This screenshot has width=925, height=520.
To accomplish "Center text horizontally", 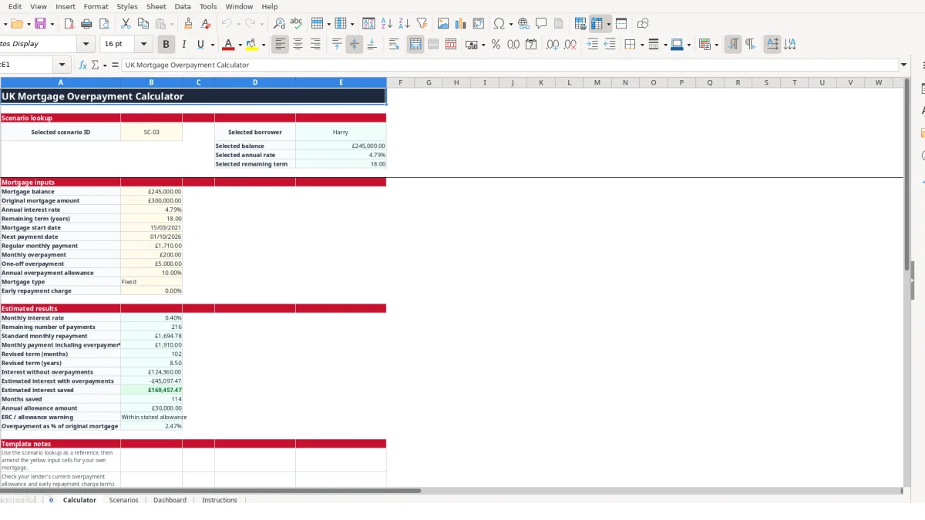I will 298,45.
